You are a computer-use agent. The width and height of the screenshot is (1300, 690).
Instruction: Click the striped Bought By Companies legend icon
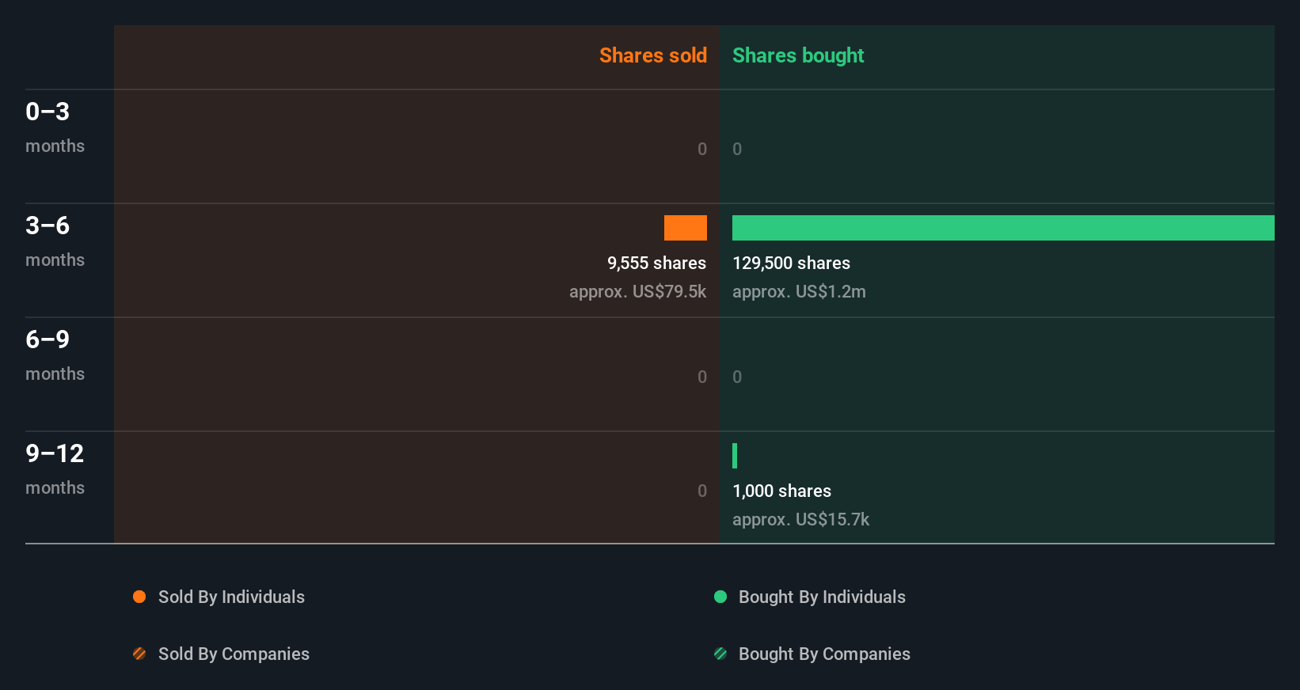[720, 654]
